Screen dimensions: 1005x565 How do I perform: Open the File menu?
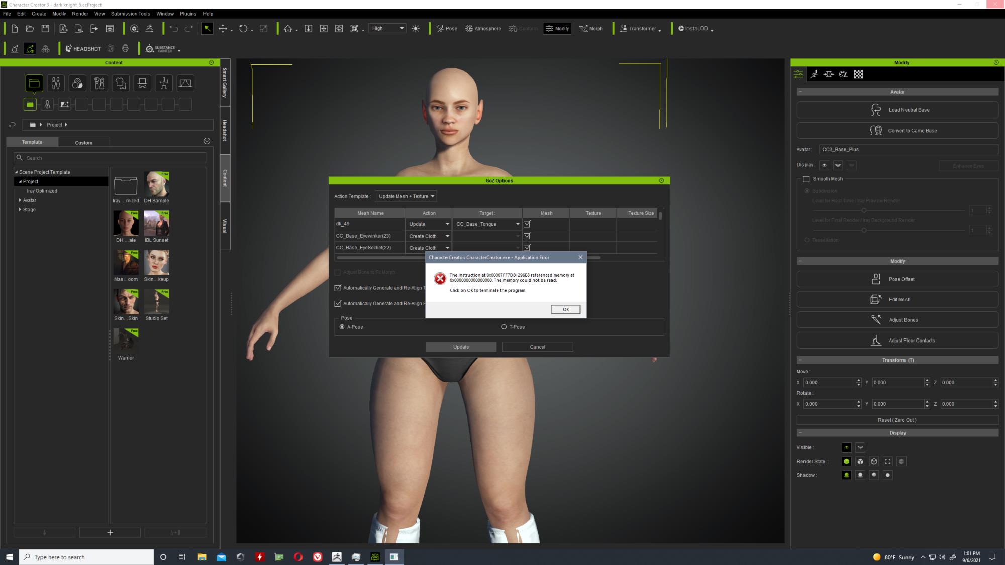coord(7,14)
